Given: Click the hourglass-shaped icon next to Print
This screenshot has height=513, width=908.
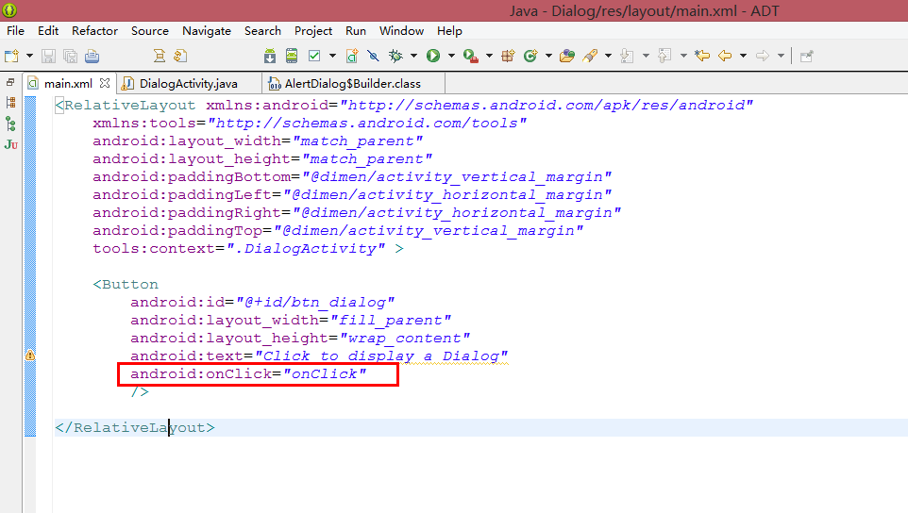Looking at the screenshot, I should (160, 56).
